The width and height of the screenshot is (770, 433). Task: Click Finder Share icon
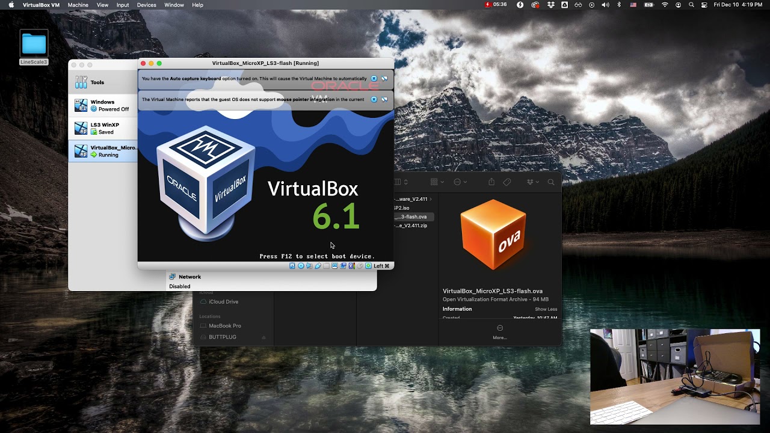491,182
